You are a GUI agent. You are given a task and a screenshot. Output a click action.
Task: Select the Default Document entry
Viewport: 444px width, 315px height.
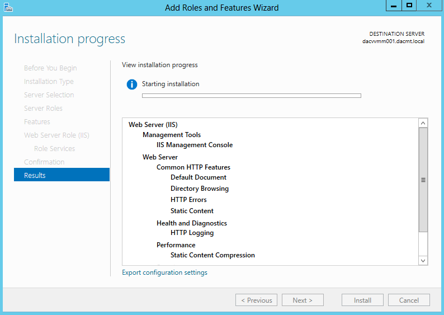[198, 177]
